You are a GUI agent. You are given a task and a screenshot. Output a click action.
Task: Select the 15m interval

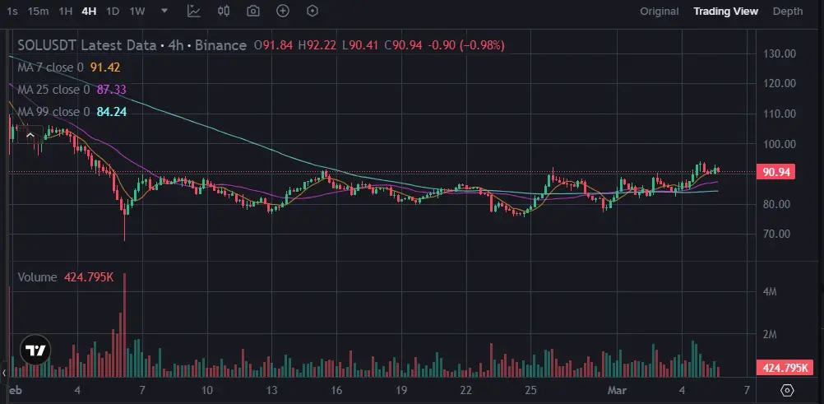(x=37, y=12)
